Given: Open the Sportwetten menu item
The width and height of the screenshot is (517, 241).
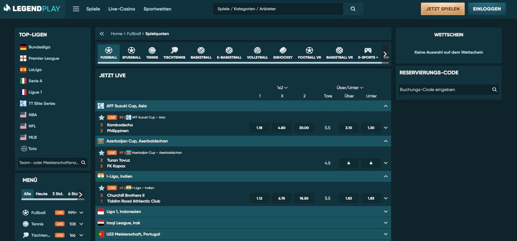Looking at the screenshot, I should point(157,9).
